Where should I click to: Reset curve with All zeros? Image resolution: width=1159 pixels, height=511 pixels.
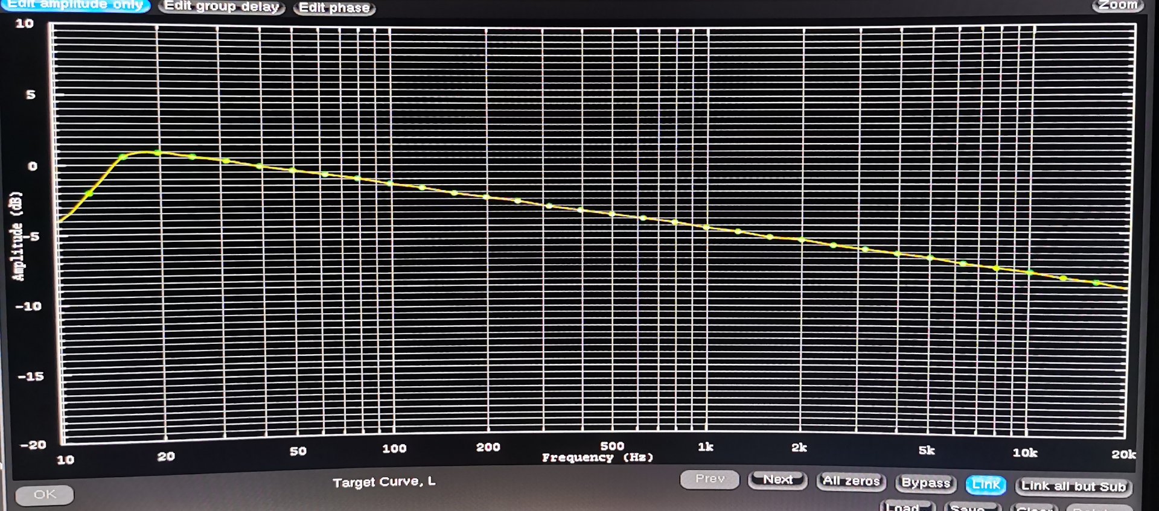851,481
